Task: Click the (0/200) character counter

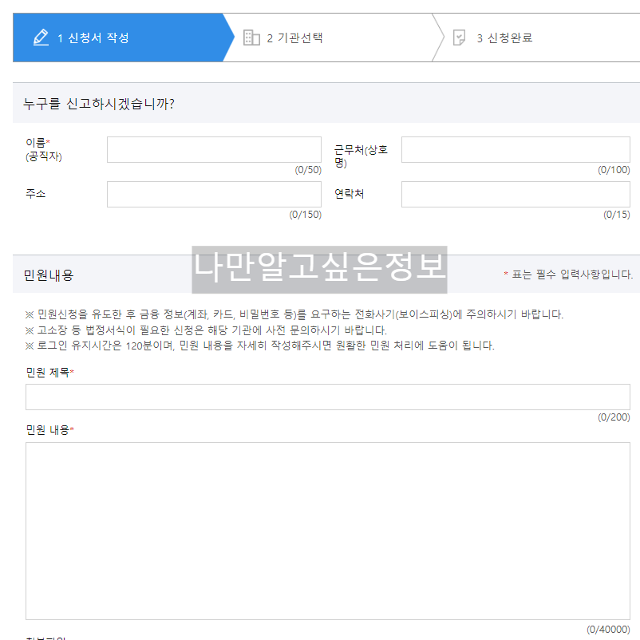Action: pos(615,415)
